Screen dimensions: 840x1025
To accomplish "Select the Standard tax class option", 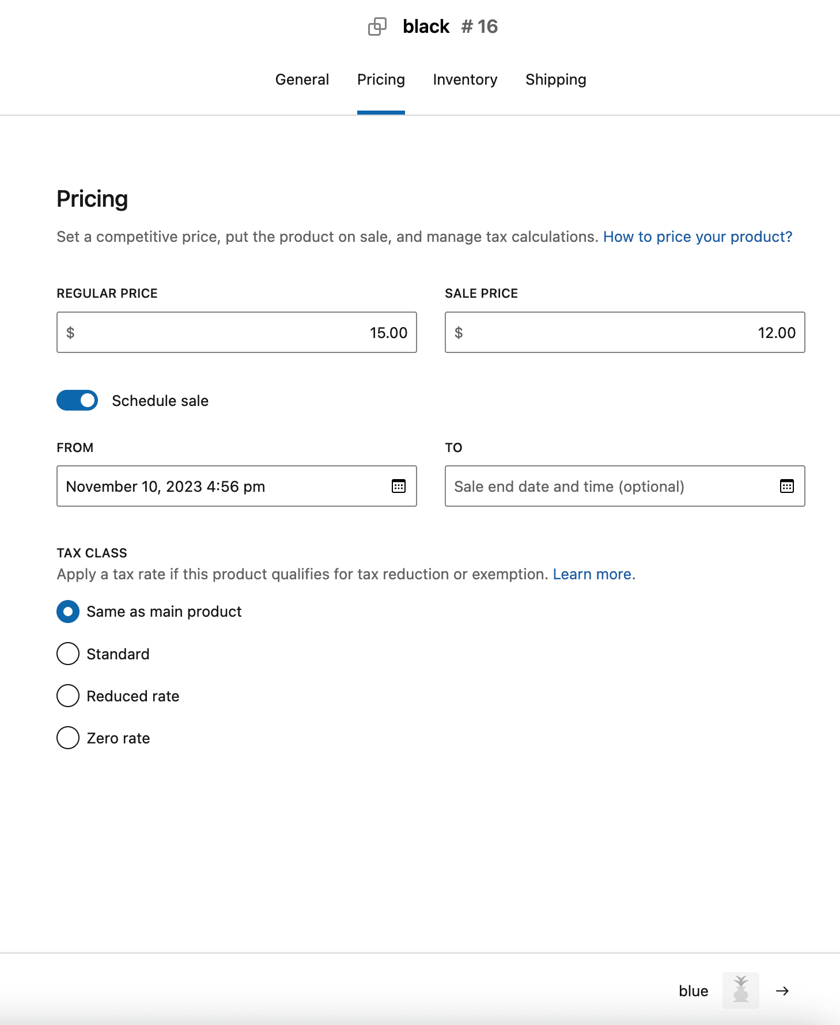I will (67, 654).
